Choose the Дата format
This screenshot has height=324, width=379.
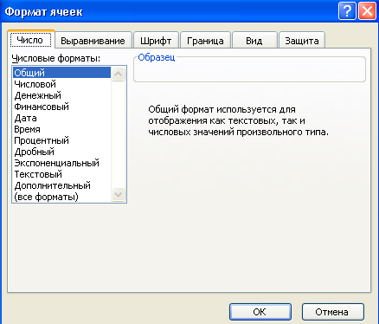(x=61, y=118)
